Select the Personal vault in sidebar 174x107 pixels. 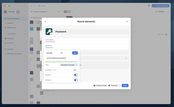15,39
